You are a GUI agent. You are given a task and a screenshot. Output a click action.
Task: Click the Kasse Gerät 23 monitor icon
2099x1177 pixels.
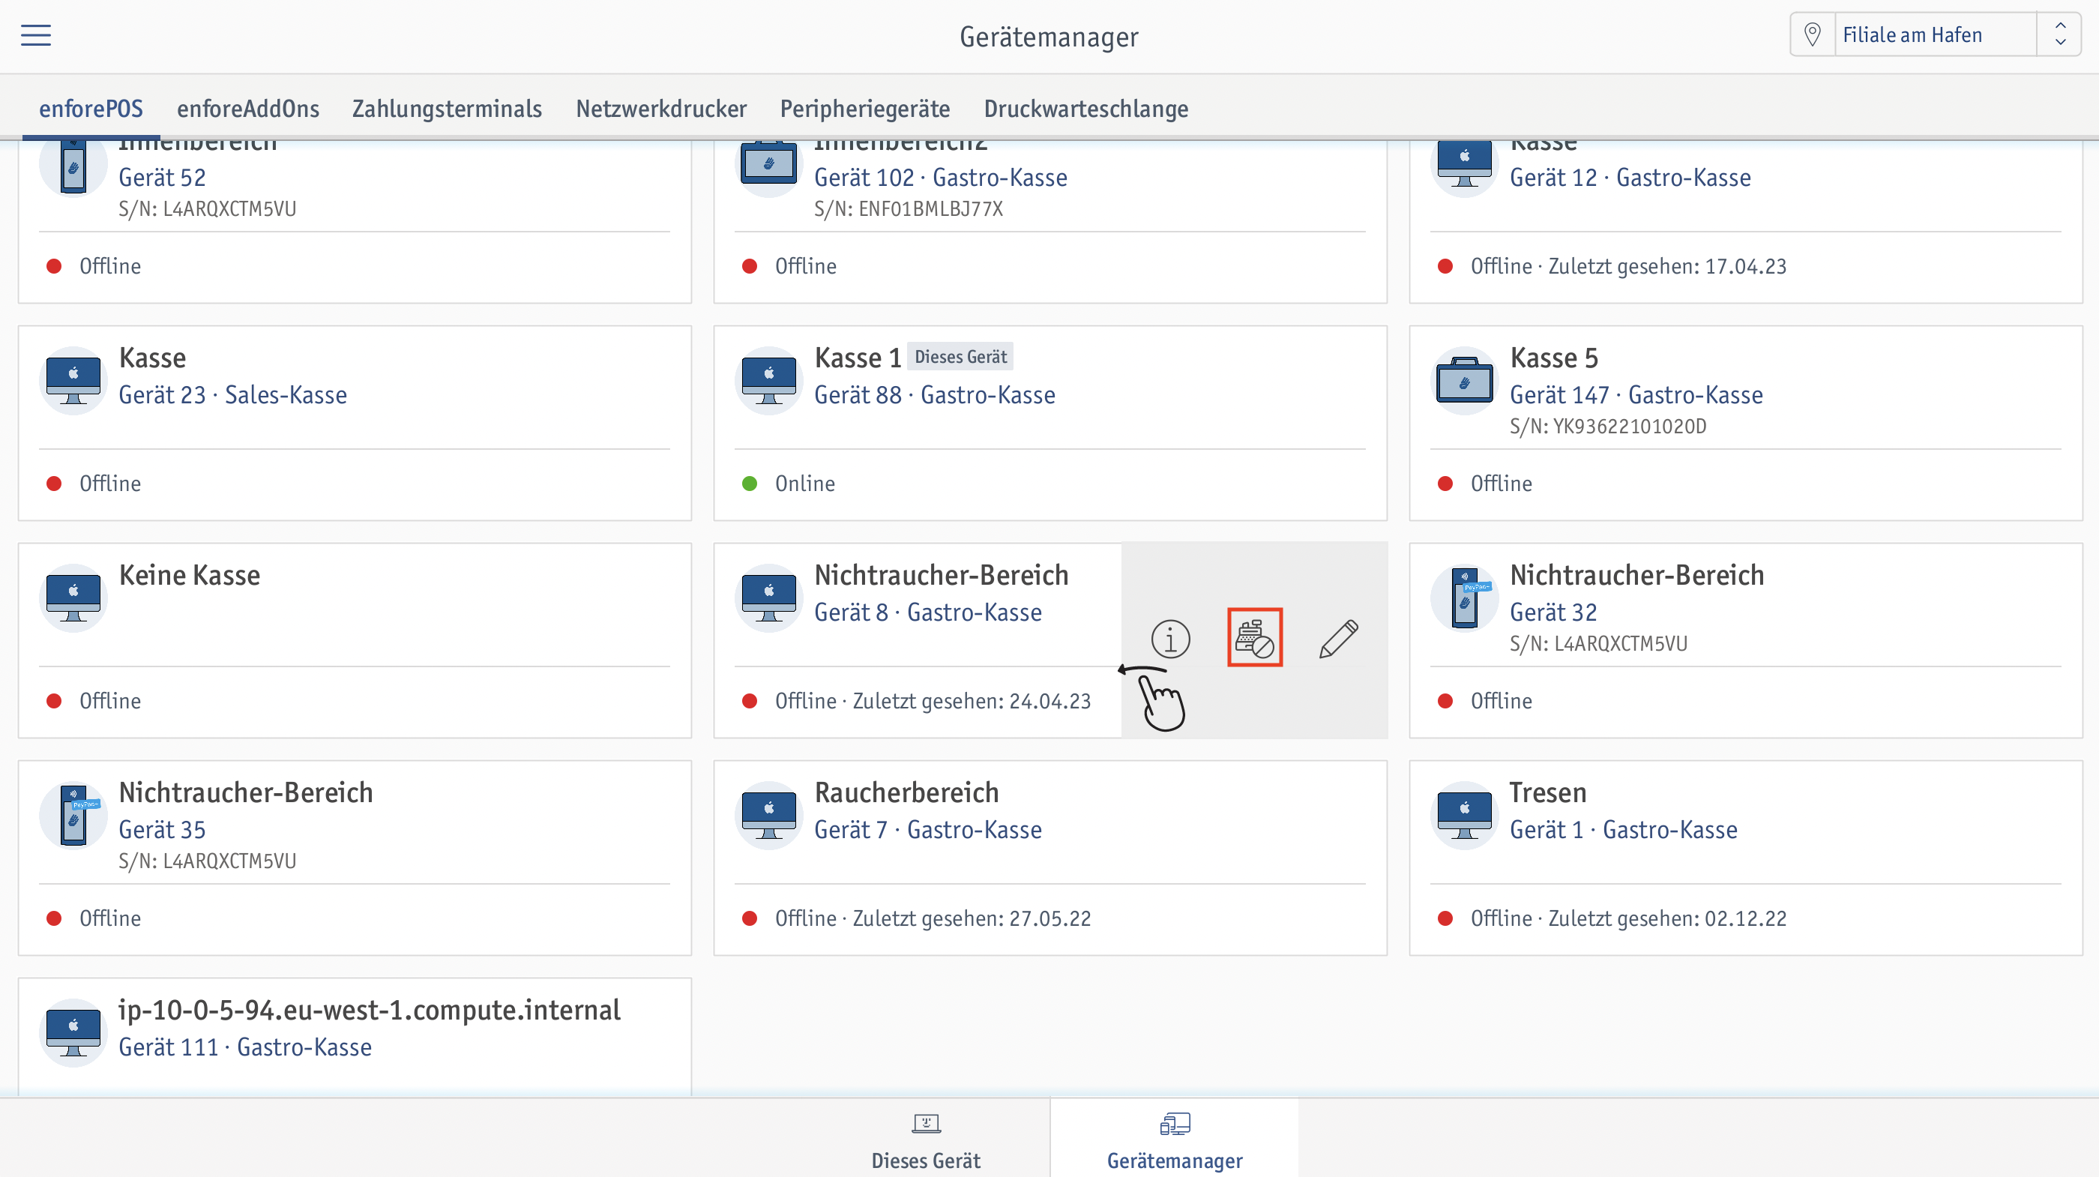pyautogui.click(x=73, y=381)
